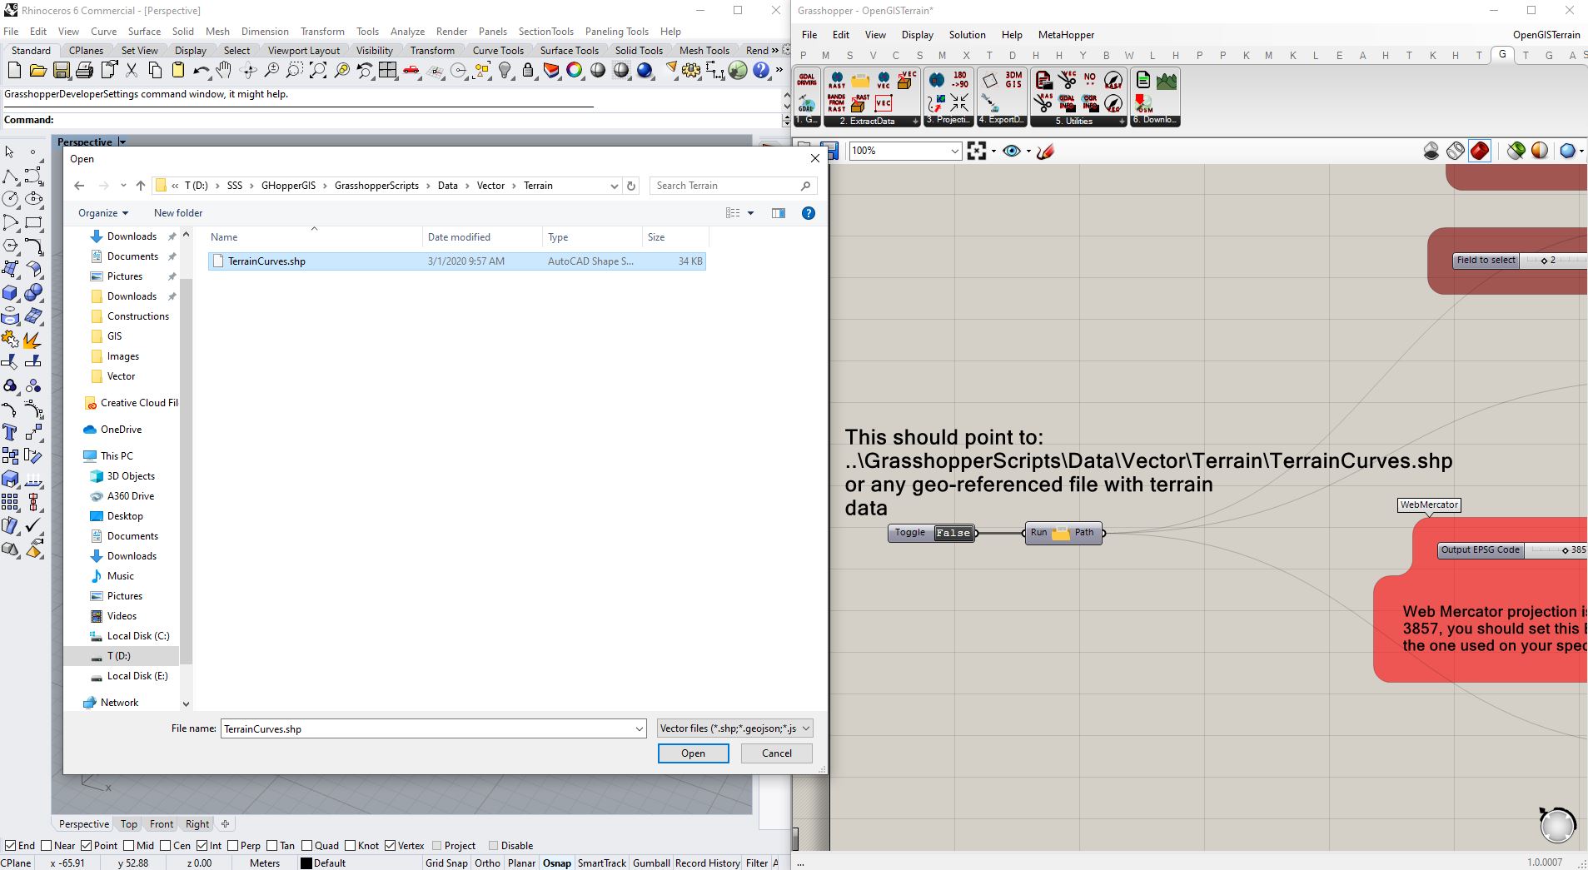Click the GDAL Drivers component icon
The image size is (1588, 870).
point(806,80)
